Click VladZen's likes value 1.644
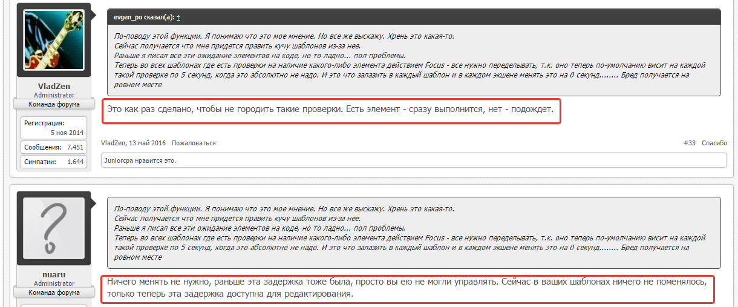738x307 pixels. [x=75, y=162]
